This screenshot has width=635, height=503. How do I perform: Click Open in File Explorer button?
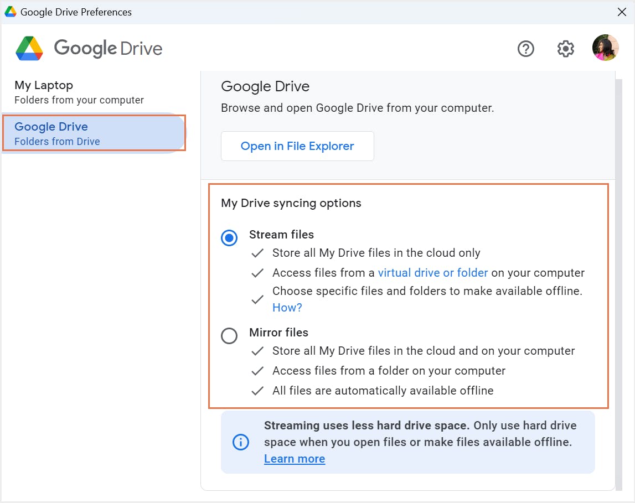(x=297, y=146)
